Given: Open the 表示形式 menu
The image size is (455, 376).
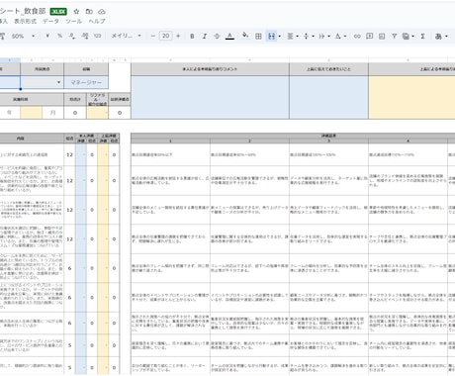Looking at the screenshot, I should point(25,21).
